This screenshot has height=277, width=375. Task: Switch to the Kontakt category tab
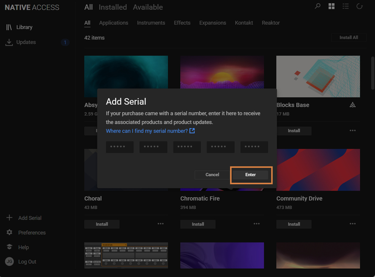point(244,23)
